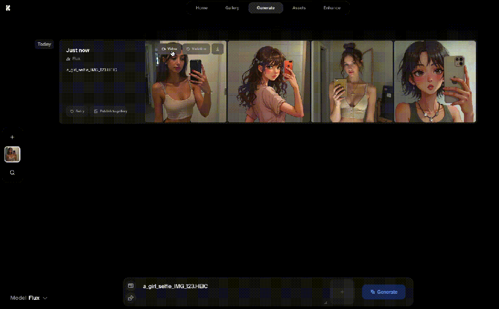Click the aspect ratio icon beside the prompt

coord(131,286)
